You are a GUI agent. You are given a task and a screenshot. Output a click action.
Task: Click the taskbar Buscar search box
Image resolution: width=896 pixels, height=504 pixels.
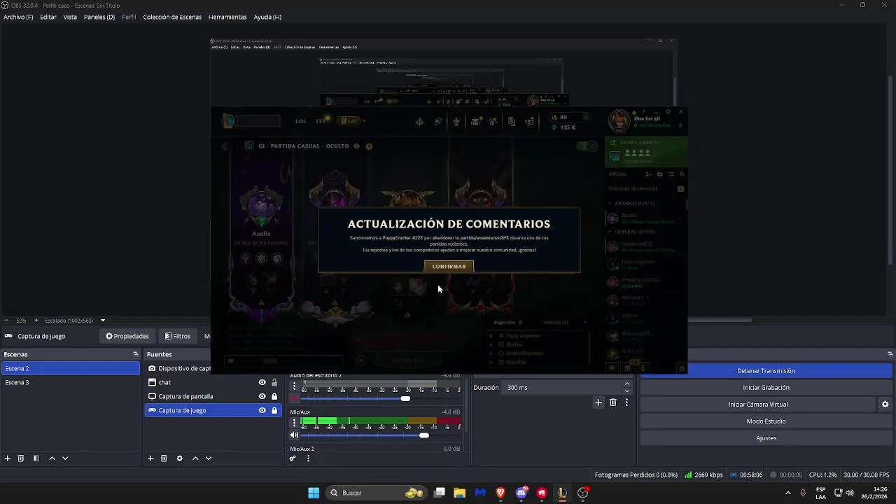click(377, 493)
